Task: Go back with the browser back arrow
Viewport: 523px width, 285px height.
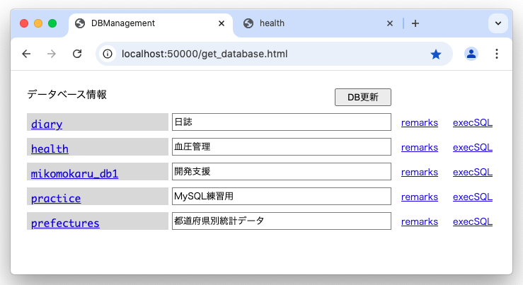Action: (26, 54)
